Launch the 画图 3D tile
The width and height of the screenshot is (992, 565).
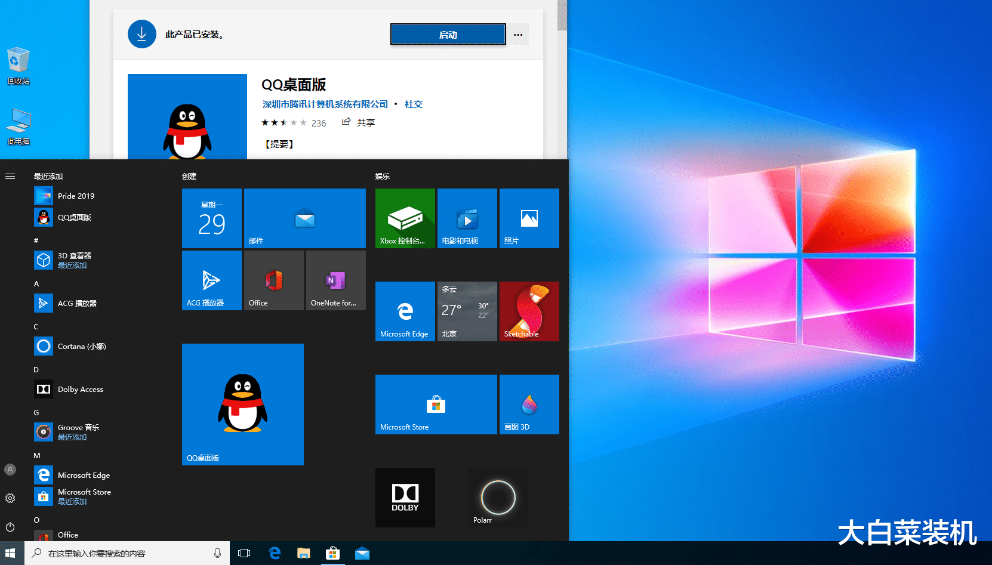click(529, 404)
